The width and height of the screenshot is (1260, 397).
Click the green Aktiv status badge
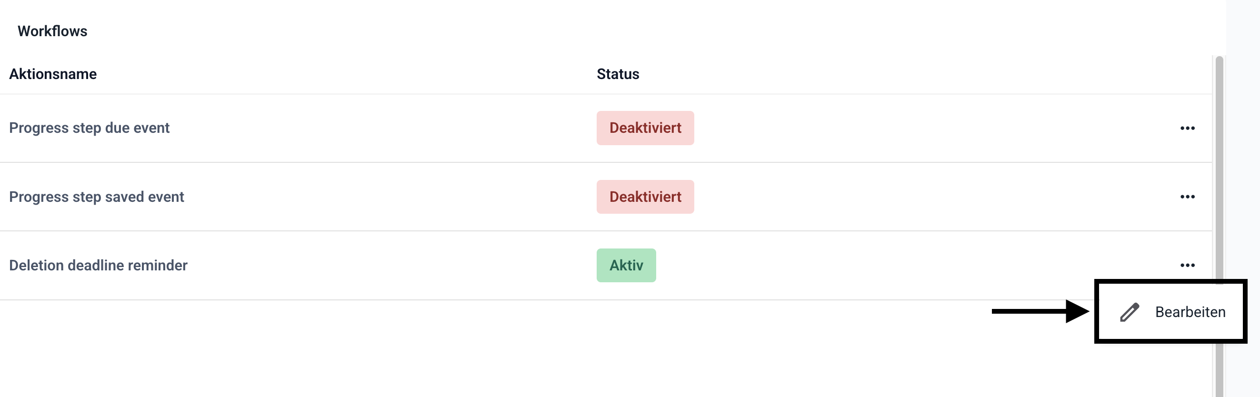[626, 265]
